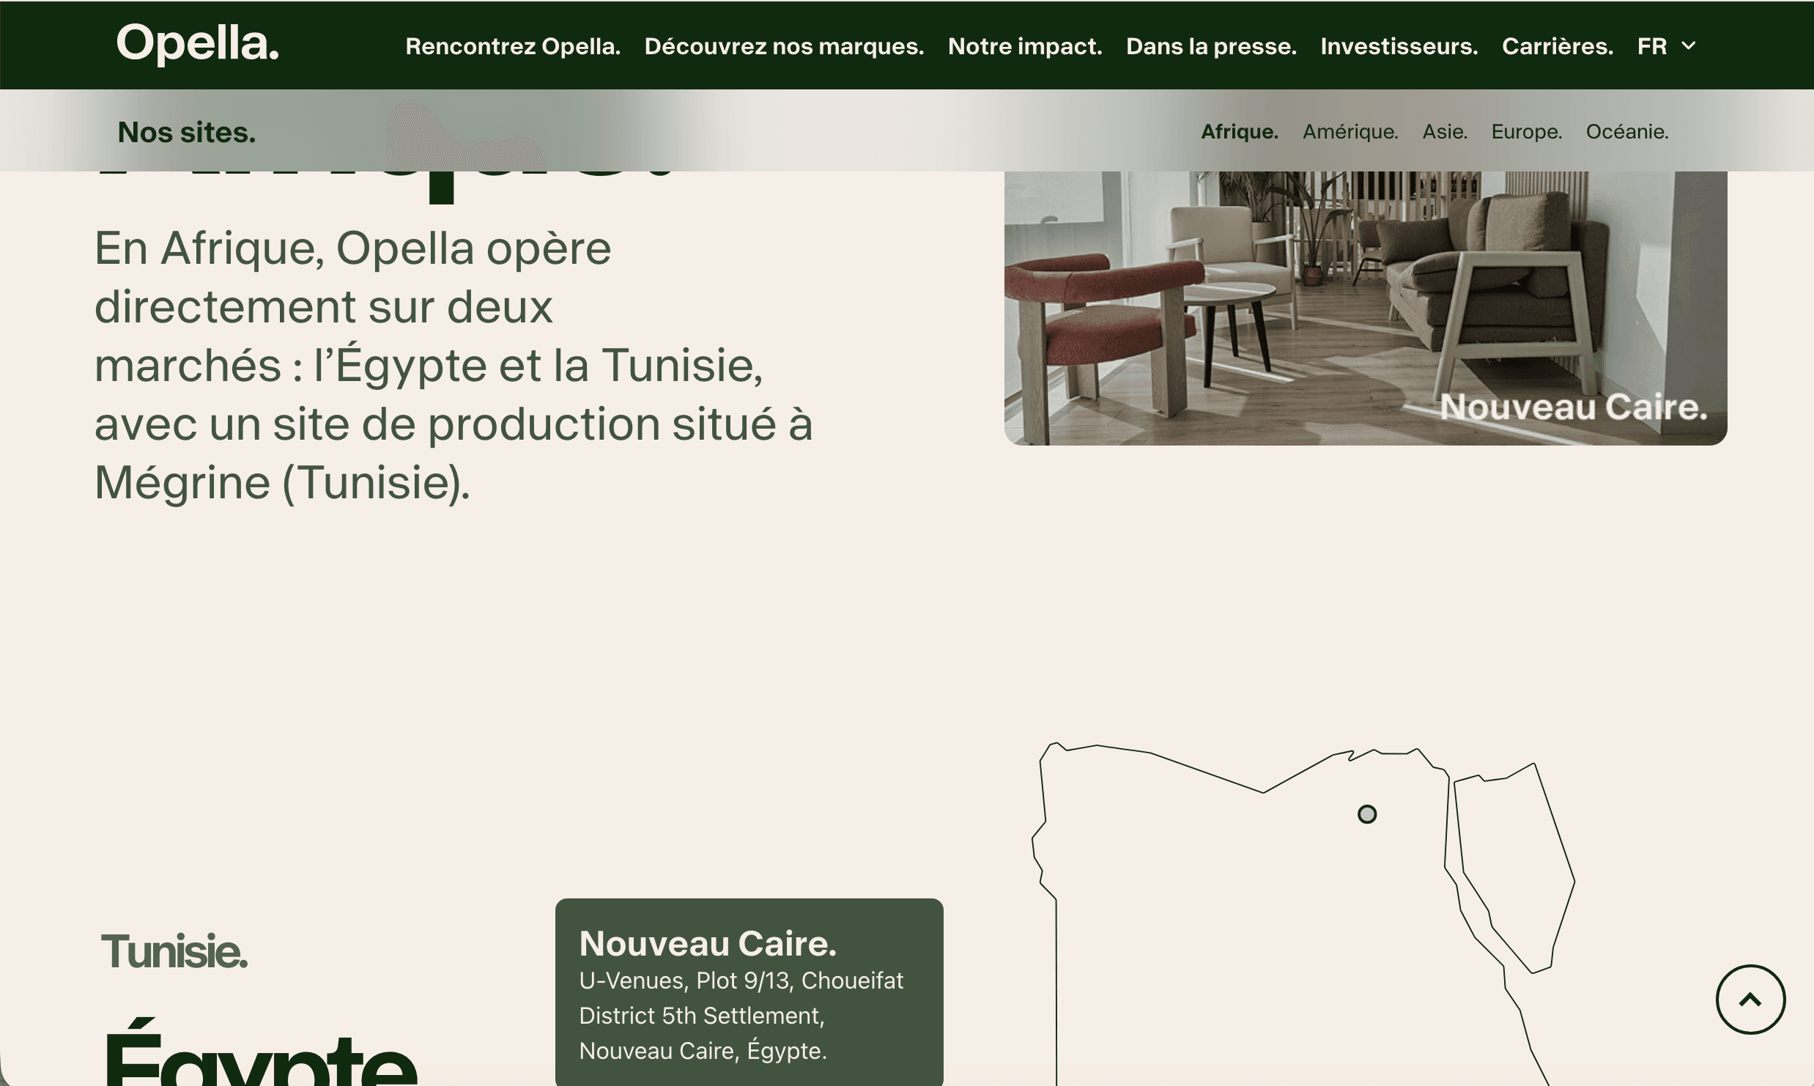
Task: Click the Opella logo
Action: (198, 44)
